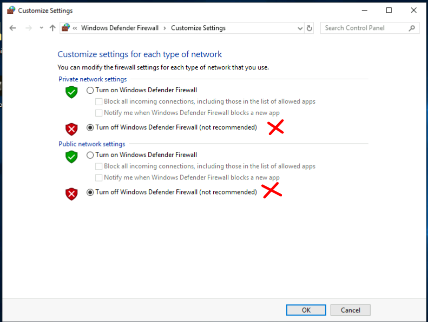Click the Up arrow to parent folder
The height and width of the screenshot is (322, 428).
coord(52,28)
